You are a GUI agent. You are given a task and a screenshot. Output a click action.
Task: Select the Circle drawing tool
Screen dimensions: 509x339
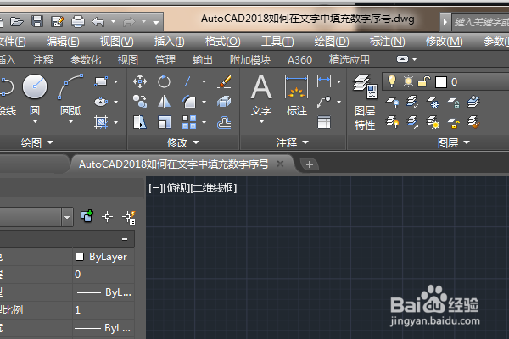[x=35, y=86]
